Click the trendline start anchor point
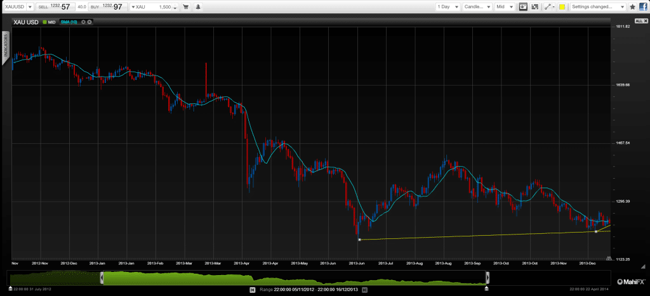Screen dimensions: 650x296 (x=359, y=240)
